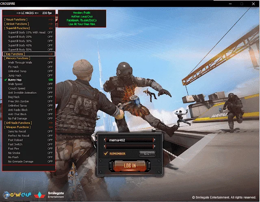The image size is (260, 202).
Task: Collapse the Superkill Functions category
Action: pyautogui.click(x=29, y=28)
